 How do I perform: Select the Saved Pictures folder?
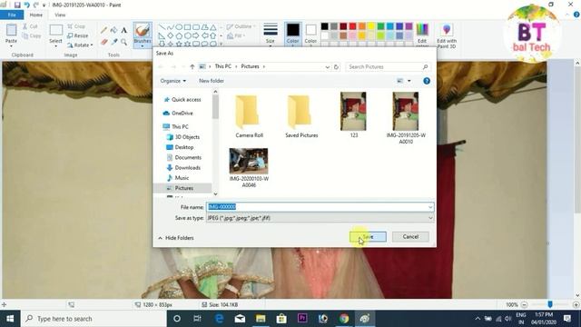tap(301, 116)
